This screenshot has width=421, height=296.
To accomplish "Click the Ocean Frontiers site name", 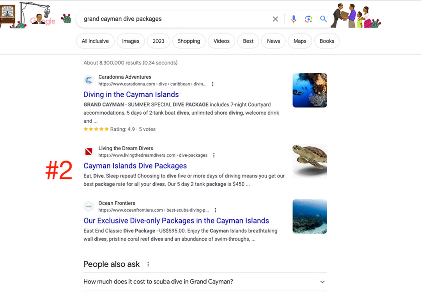I will 117,203.
